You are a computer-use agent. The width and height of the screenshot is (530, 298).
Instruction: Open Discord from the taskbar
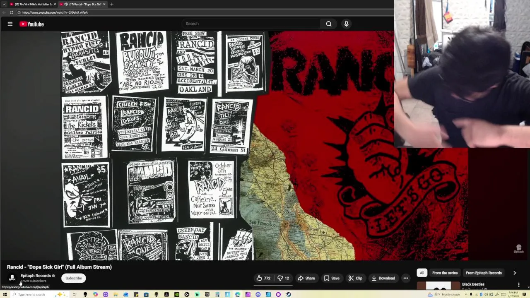(x=258, y=295)
